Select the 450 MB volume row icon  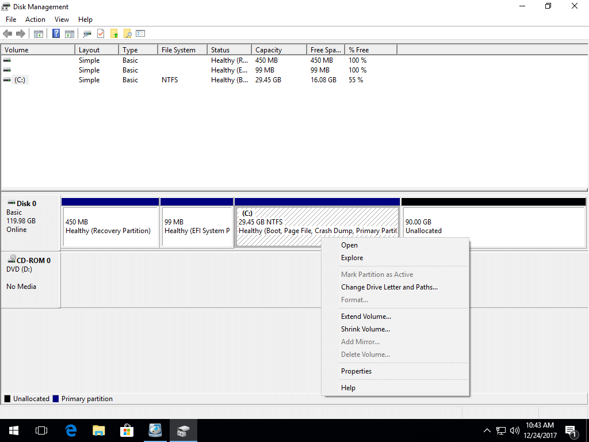click(x=7, y=60)
